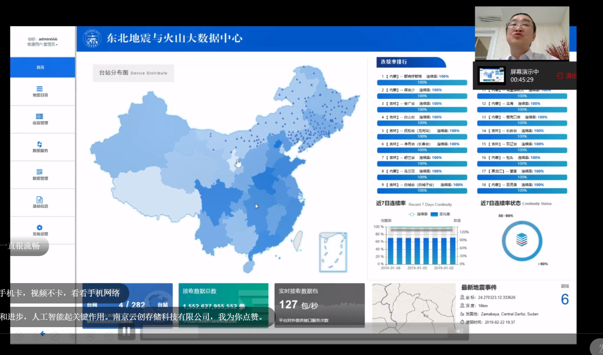
Task: Open the 应急管理 menu label
Action: pyautogui.click(x=40, y=123)
